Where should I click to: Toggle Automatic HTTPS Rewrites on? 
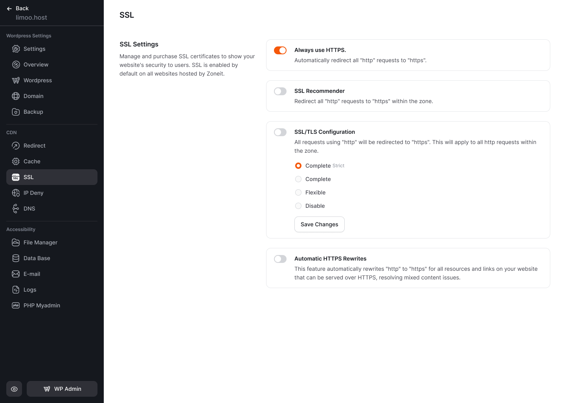pyautogui.click(x=280, y=259)
